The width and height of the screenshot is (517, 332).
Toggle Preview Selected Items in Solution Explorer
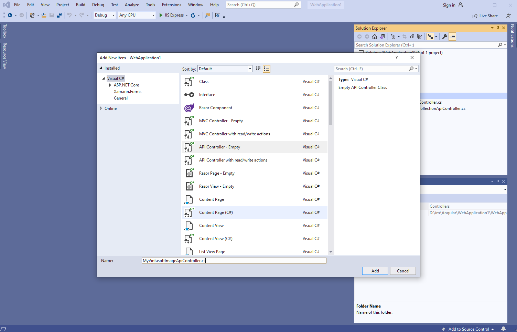pos(452,36)
